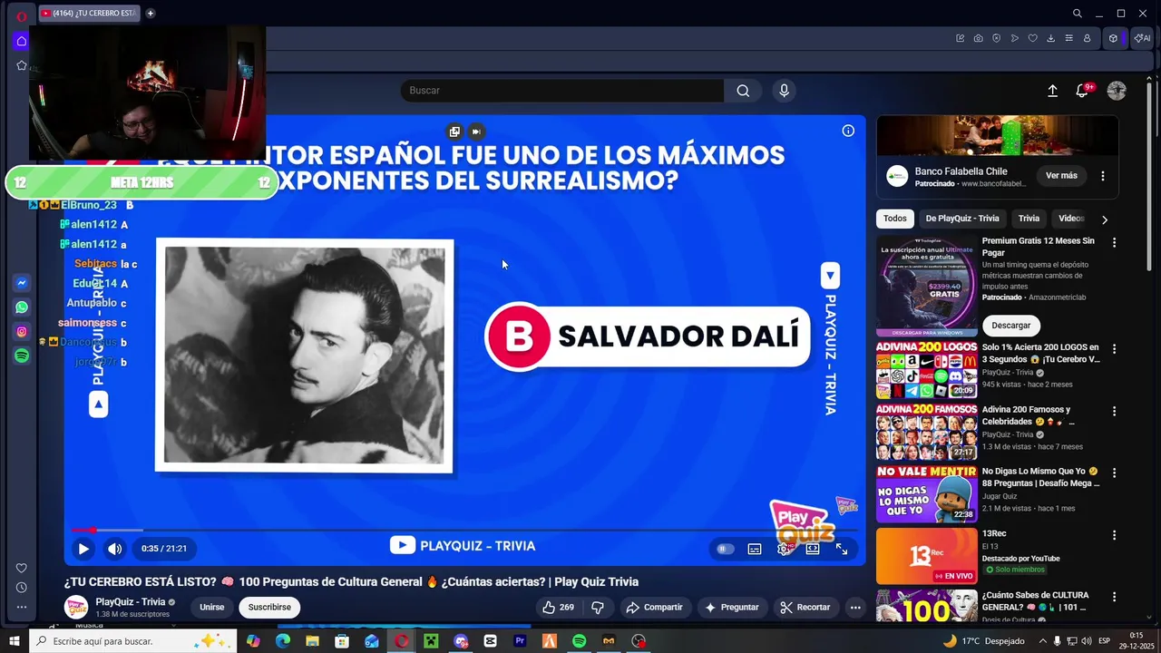Open the 13Rec live stream thumbnail

(927, 556)
